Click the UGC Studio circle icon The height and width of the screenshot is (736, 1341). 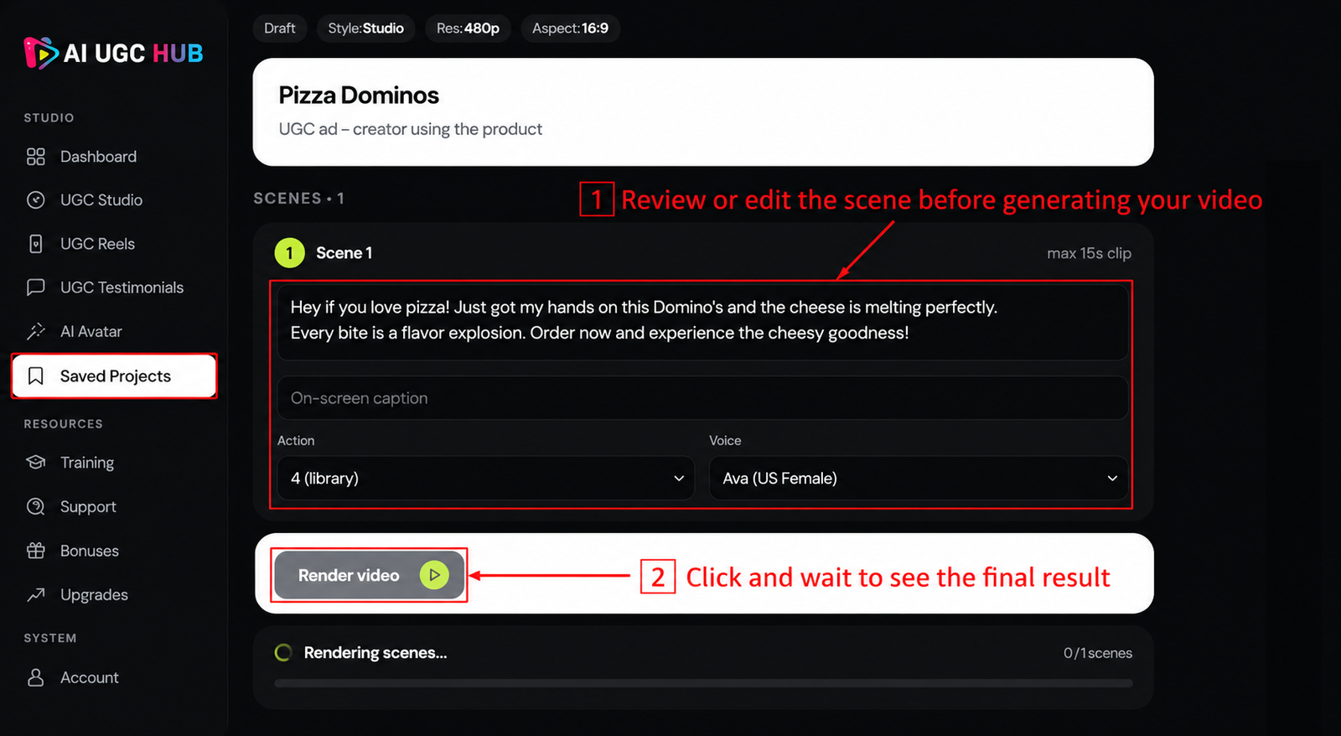tap(36, 200)
